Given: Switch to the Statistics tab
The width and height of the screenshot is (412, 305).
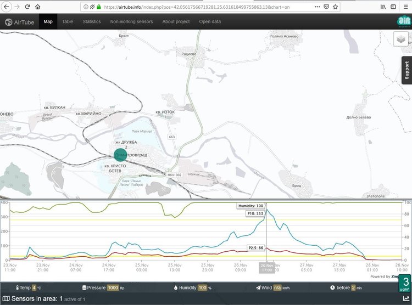Looking at the screenshot, I should [x=92, y=21].
